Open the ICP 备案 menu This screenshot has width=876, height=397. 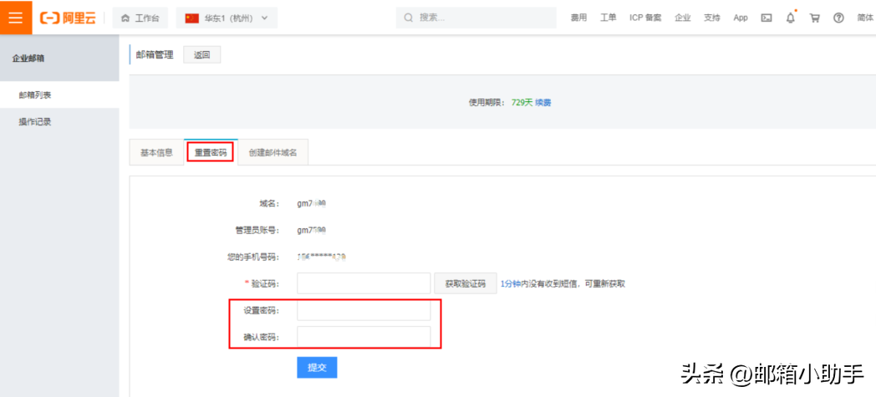pyautogui.click(x=645, y=18)
